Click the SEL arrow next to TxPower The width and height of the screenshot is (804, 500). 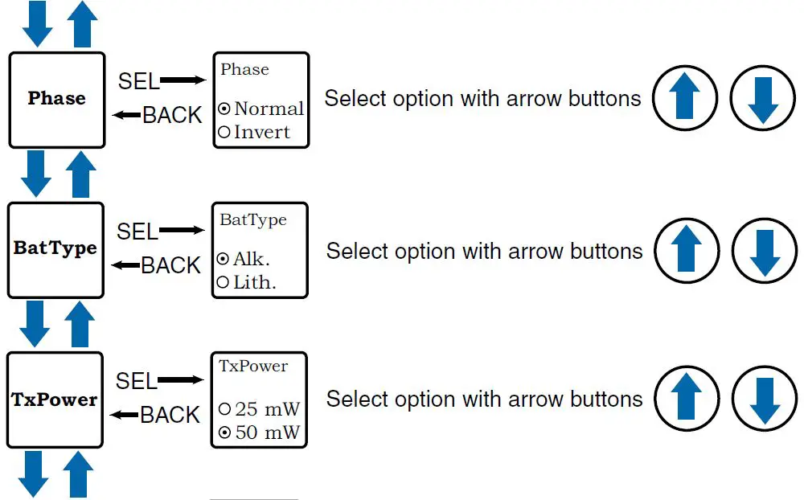181,379
